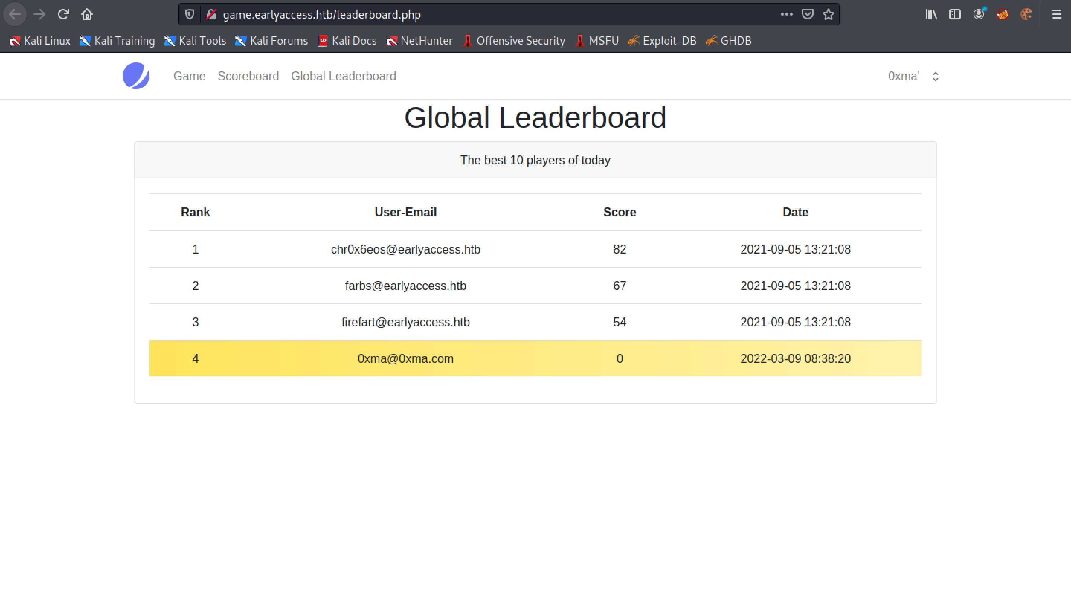
Task: Open the Offensive Security bookmark
Action: (514, 41)
